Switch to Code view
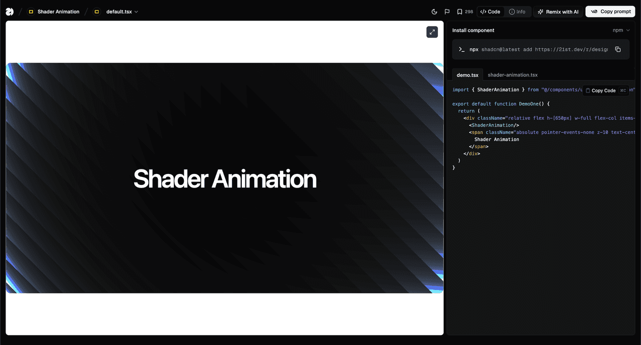 (x=490, y=11)
